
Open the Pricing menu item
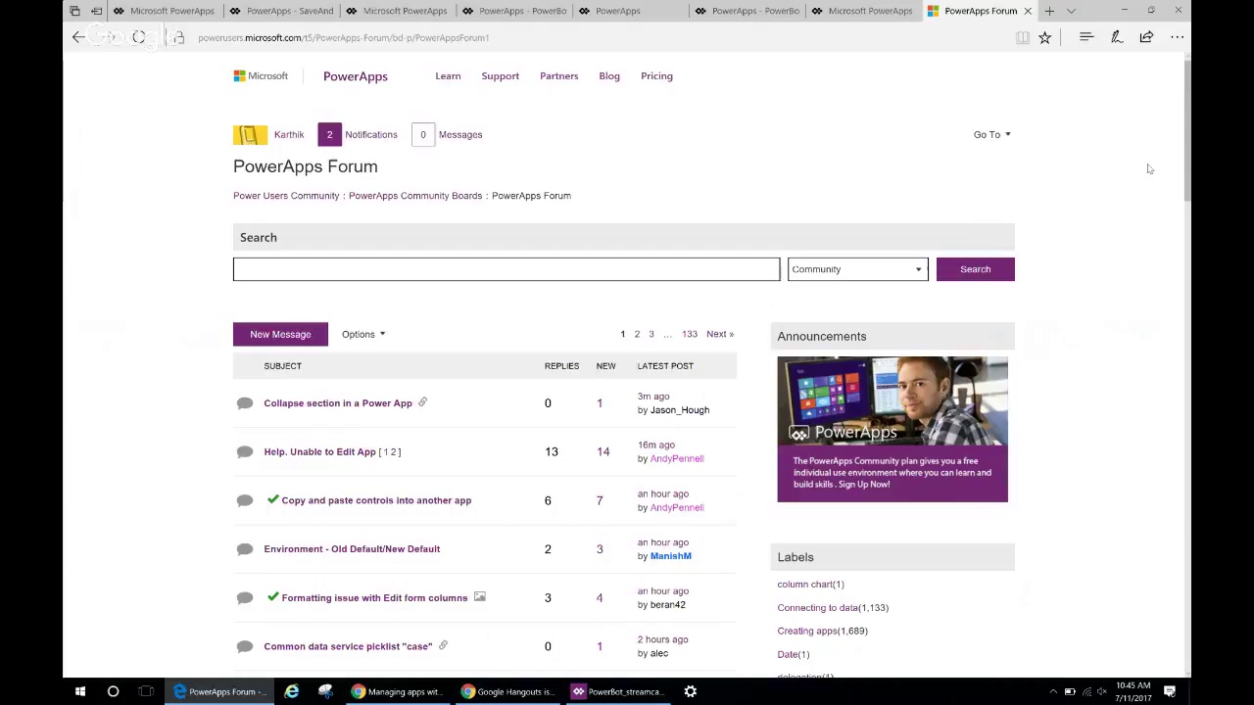click(656, 75)
